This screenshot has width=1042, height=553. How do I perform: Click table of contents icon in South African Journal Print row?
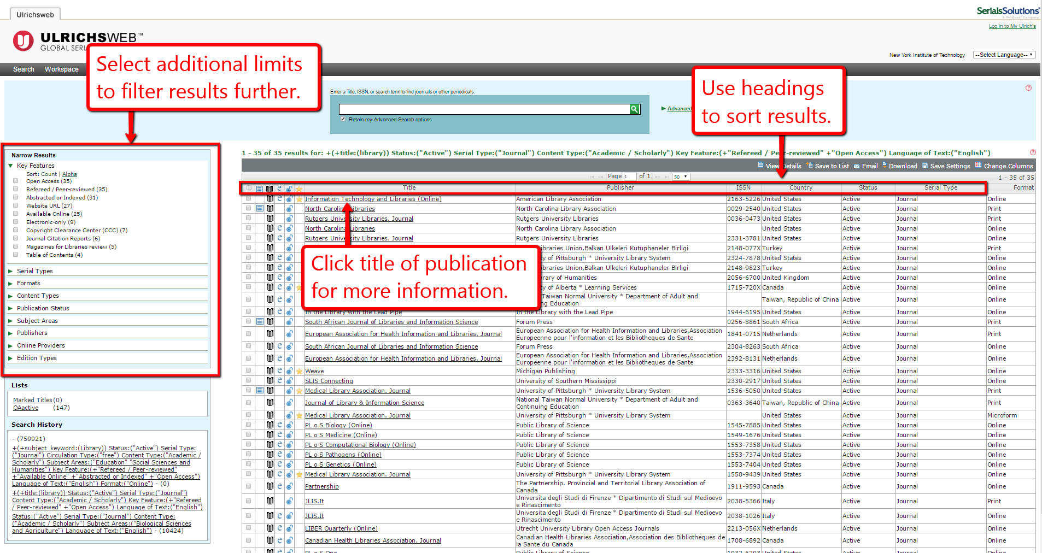coord(260,322)
